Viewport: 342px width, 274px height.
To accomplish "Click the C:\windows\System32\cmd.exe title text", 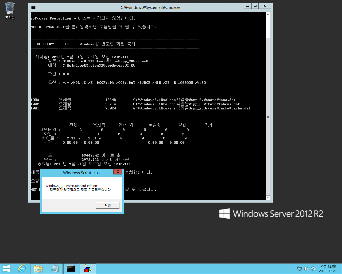I will click(x=150, y=7).
